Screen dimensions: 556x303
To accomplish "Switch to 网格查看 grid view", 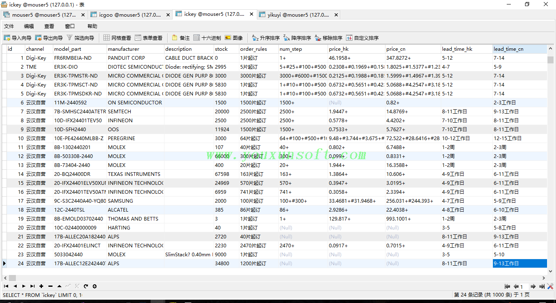I will (117, 38).
